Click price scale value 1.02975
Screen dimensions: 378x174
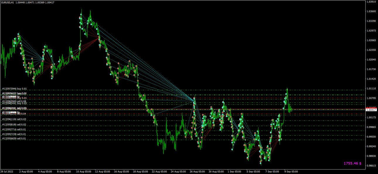pyautogui.click(x=372, y=31)
